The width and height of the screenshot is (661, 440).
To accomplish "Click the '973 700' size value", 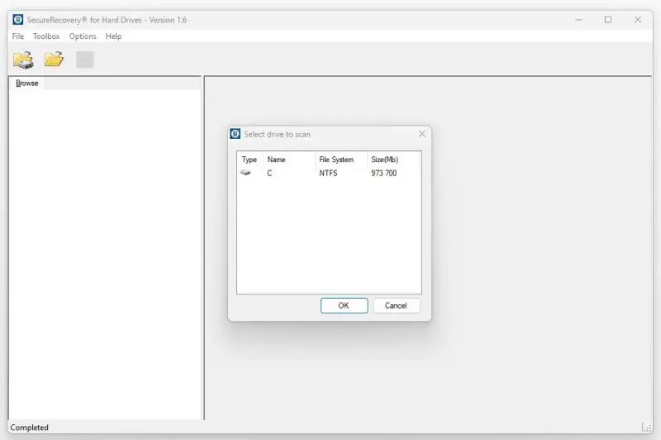I will click(x=383, y=173).
